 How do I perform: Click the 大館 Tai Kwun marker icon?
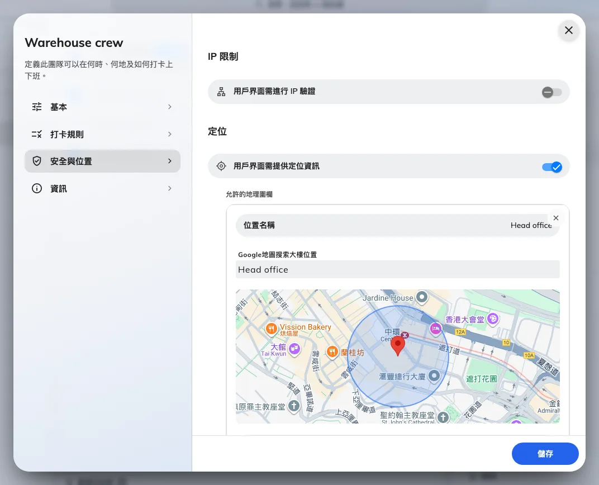coord(294,348)
